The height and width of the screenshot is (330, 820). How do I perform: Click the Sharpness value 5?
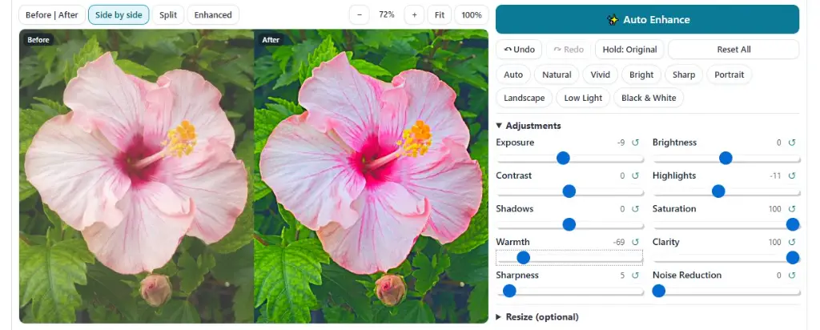622,275
